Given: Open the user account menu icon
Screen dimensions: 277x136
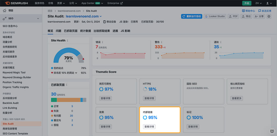Looking at the screenshot, I should pyautogui.click(x=269, y=3).
